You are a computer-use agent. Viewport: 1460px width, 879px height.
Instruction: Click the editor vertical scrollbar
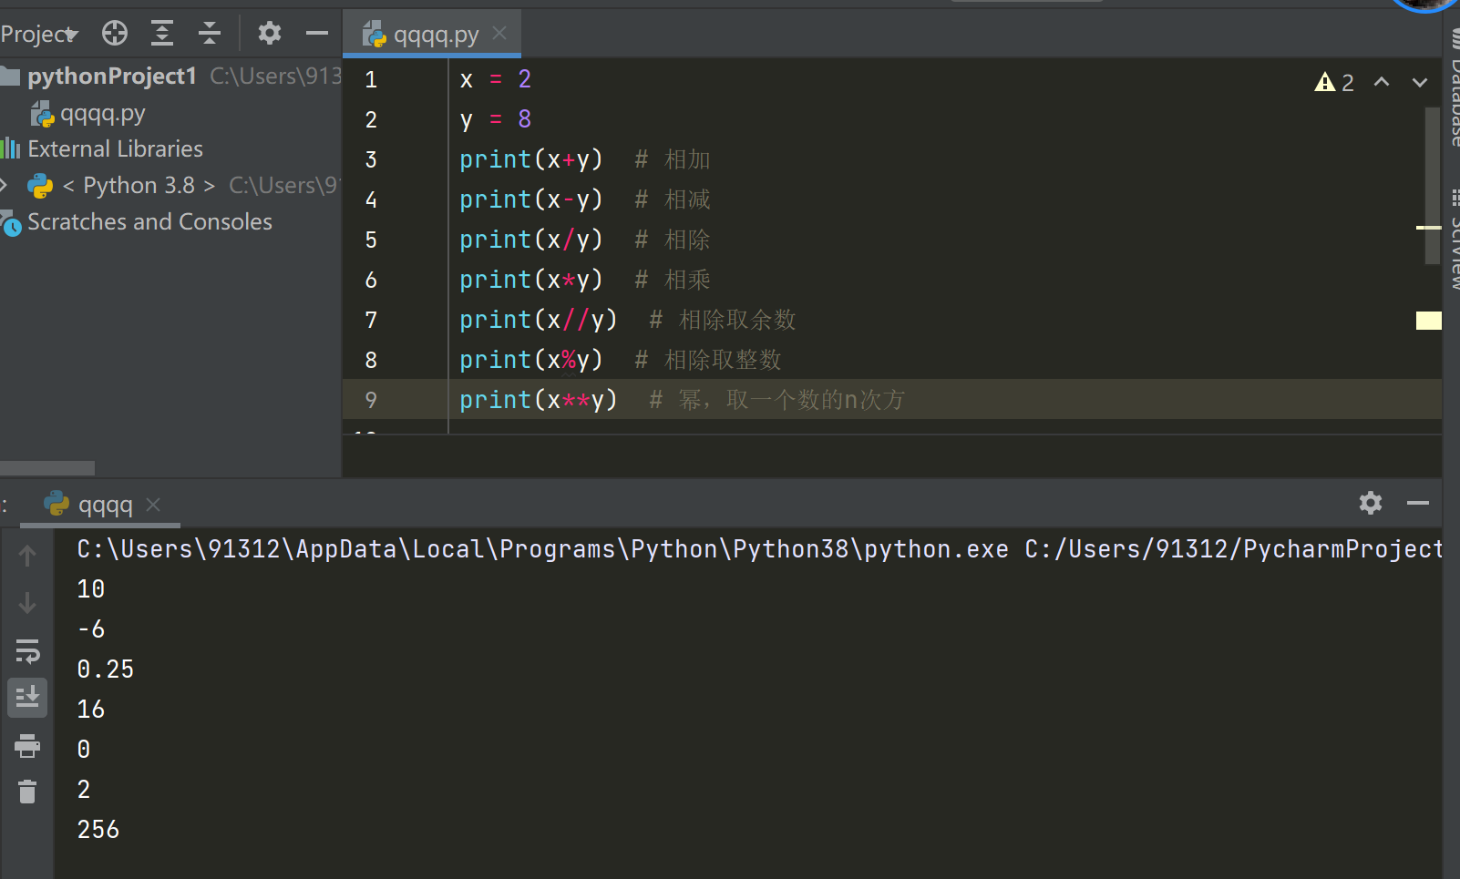(1432, 186)
